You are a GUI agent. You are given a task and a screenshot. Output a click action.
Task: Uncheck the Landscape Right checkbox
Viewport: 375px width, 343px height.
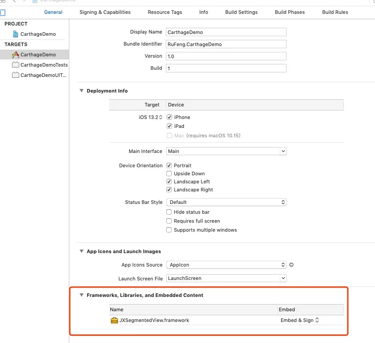(x=169, y=190)
